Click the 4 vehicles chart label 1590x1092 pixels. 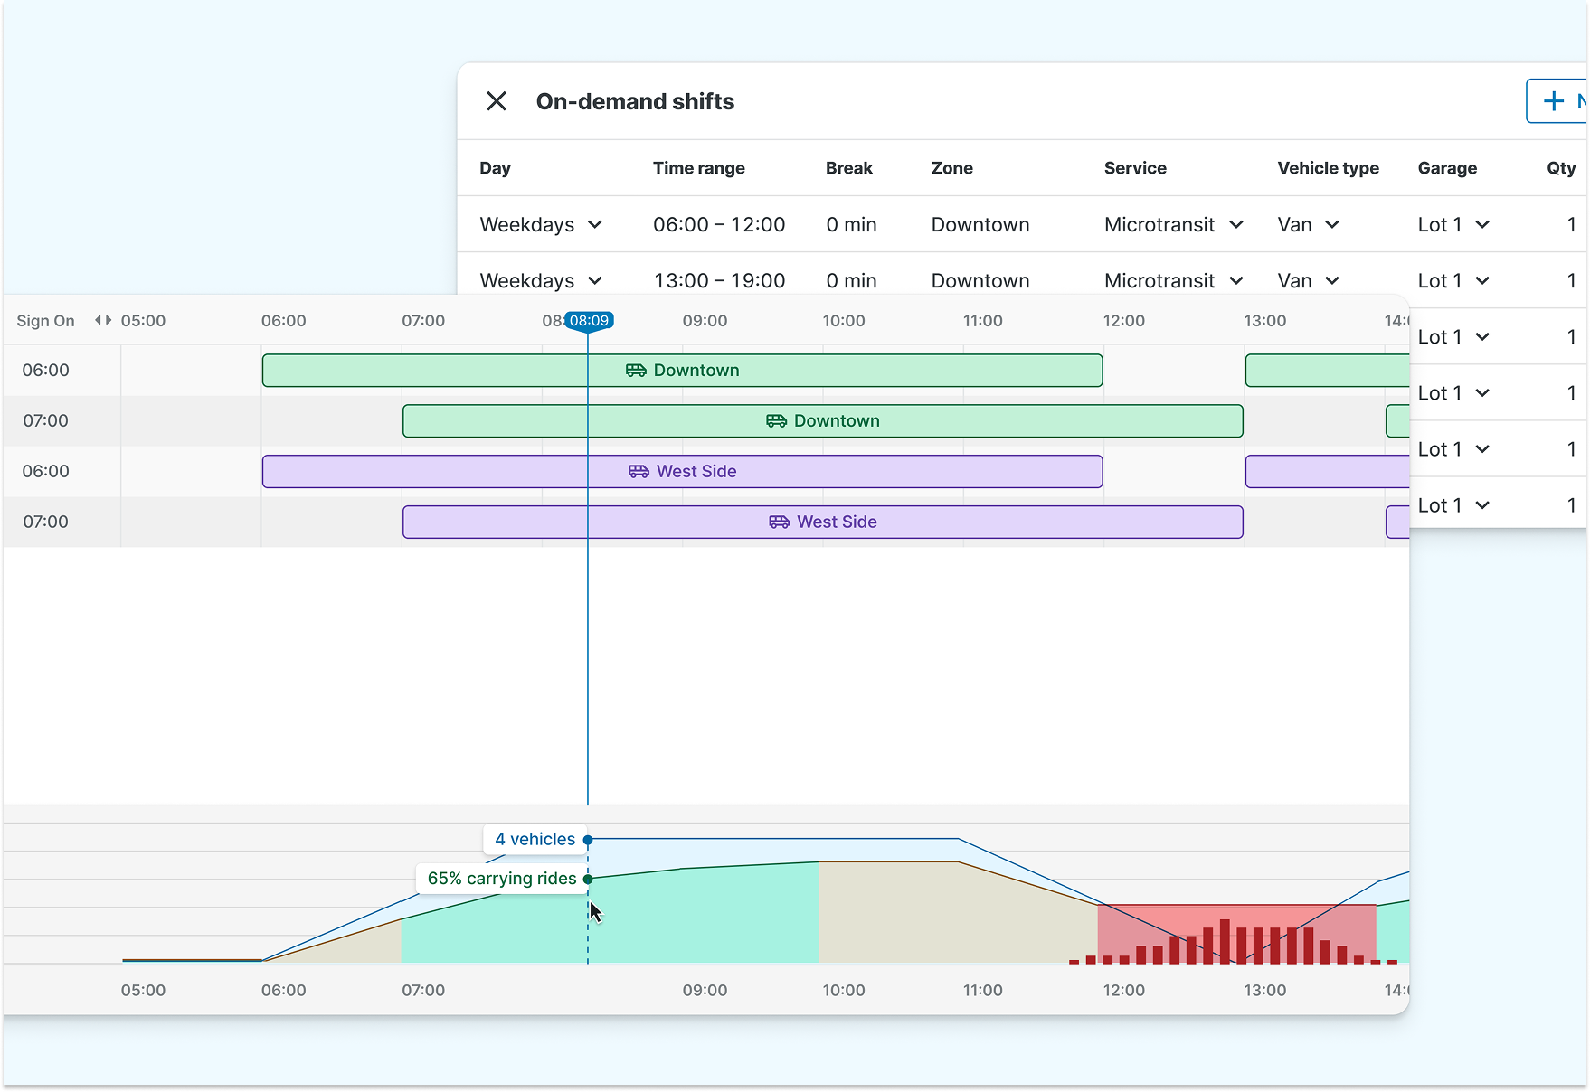pyautogui.click(x=535, y=840)
